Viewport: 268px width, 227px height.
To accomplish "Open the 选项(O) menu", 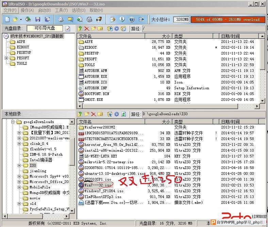I will tap(79, 10).
